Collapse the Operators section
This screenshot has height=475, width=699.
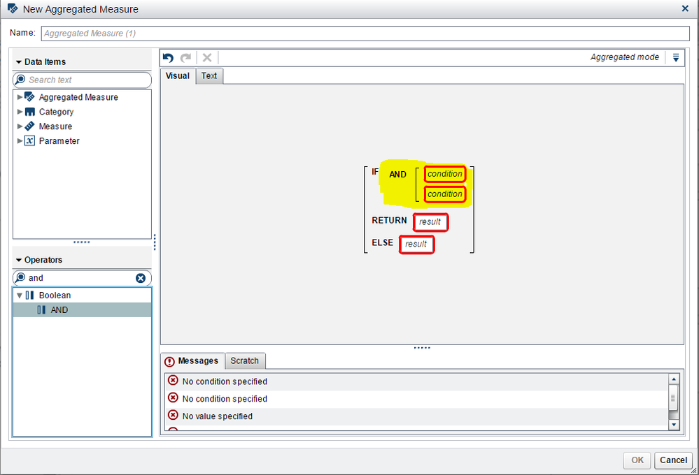coord(19,260)
